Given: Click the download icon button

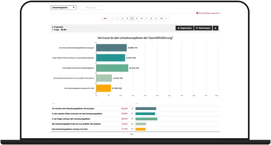Looking at the screenshot, I should click(216, 28).
